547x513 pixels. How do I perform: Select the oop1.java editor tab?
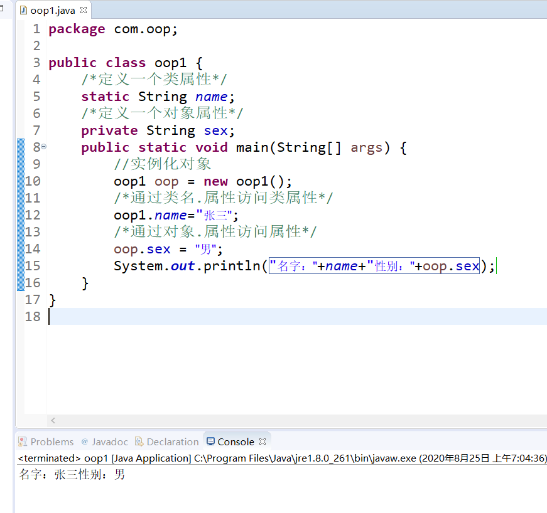click(53, 10)
